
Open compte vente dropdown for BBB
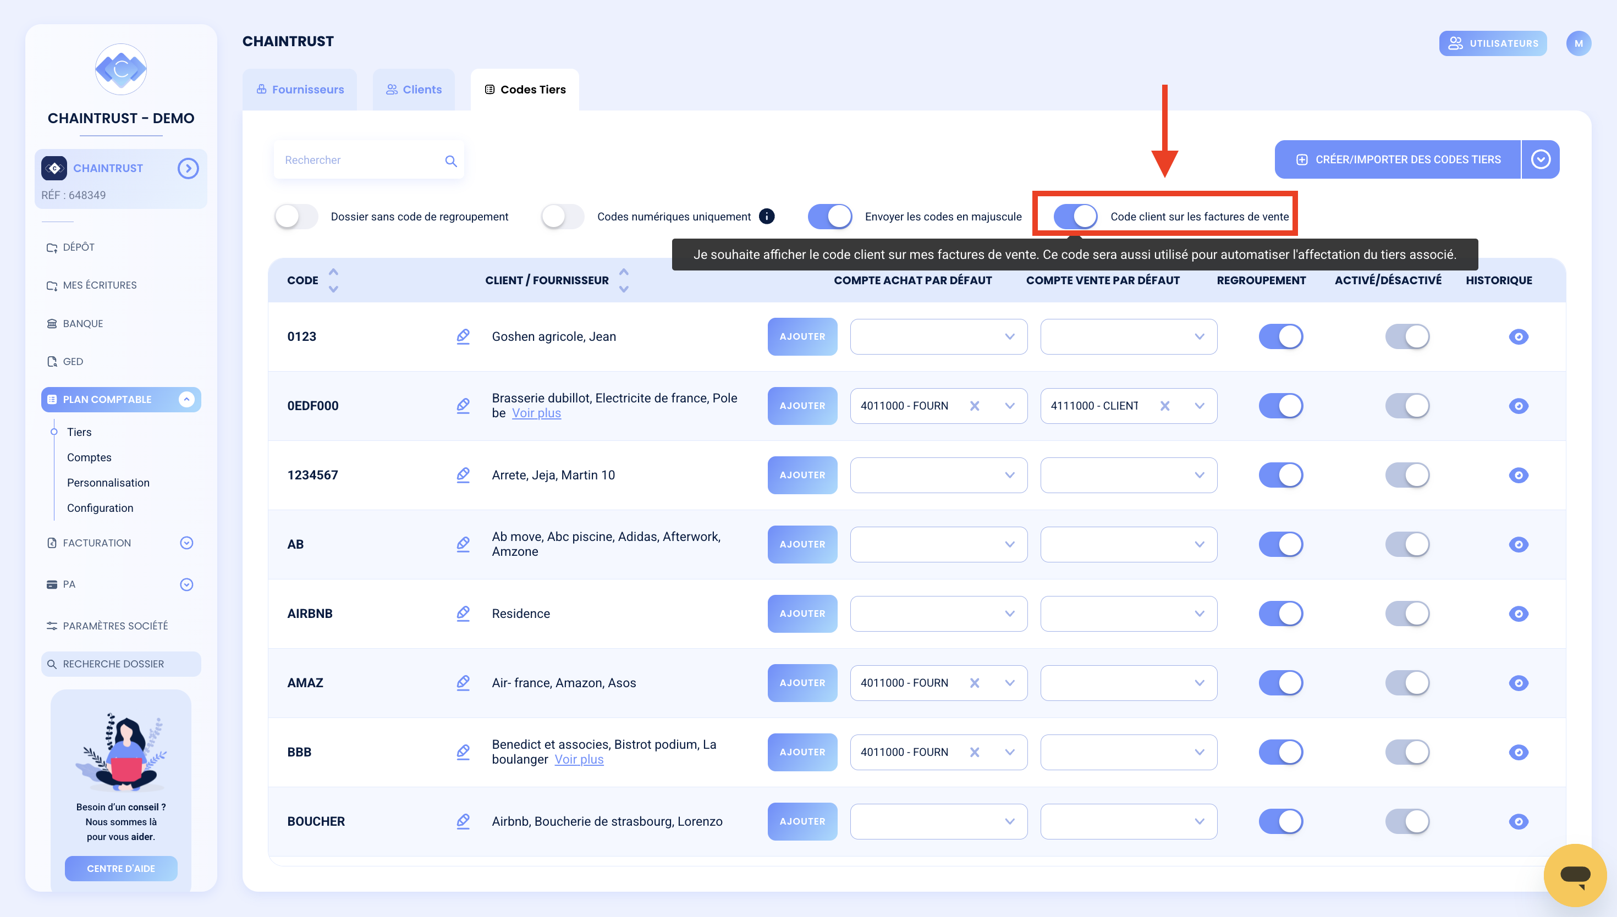tap(1128, 752)
